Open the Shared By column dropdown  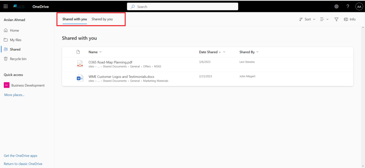point(257,52)
